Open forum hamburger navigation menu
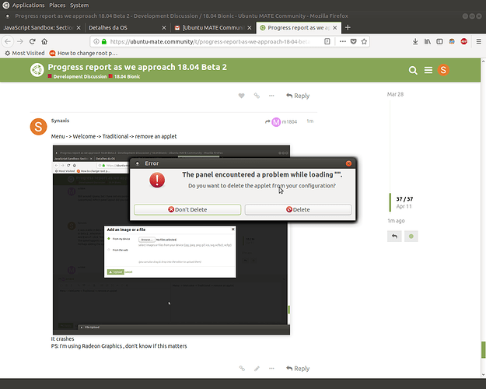This screenshot has width=486, height=389. click(x=428, y=70)
